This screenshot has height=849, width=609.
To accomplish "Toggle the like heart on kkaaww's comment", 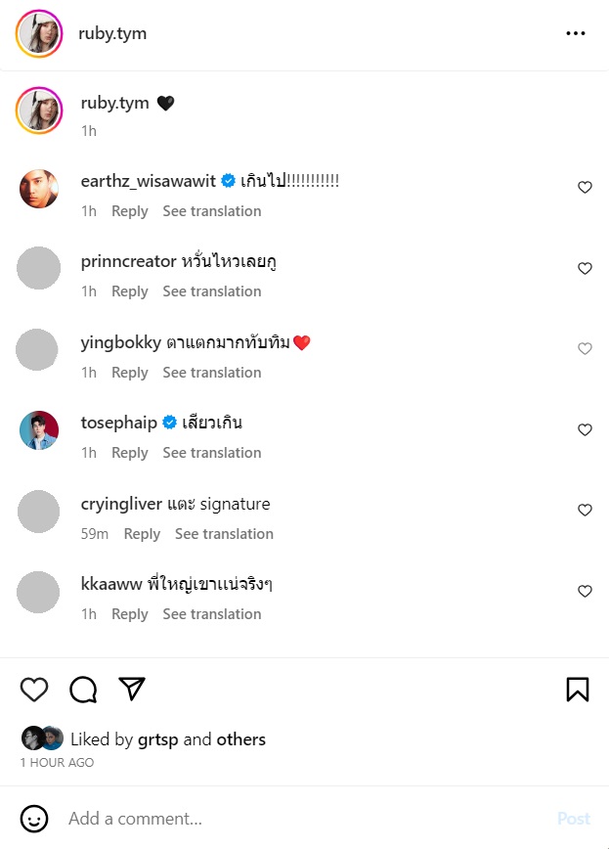I will [x=585, y=591].
